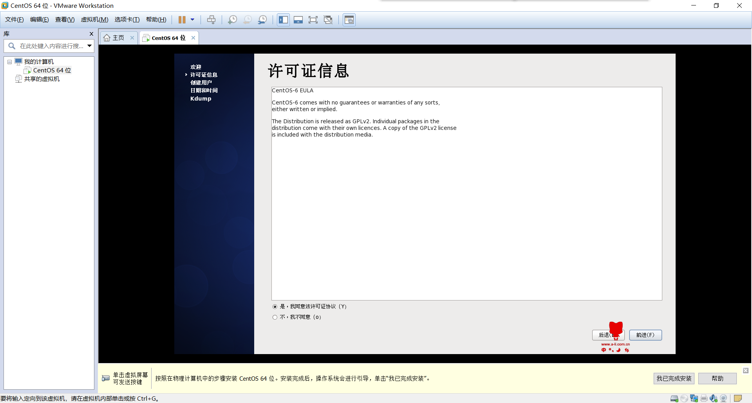
Task: Revert the virtual machine to its previous snapshot
Action: (248, 20)
